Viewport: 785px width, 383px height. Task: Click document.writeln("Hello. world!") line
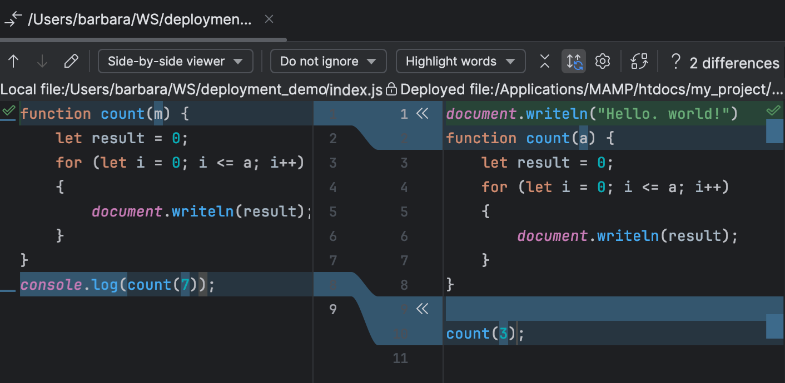pyautogui.click(x=592, y=114)
